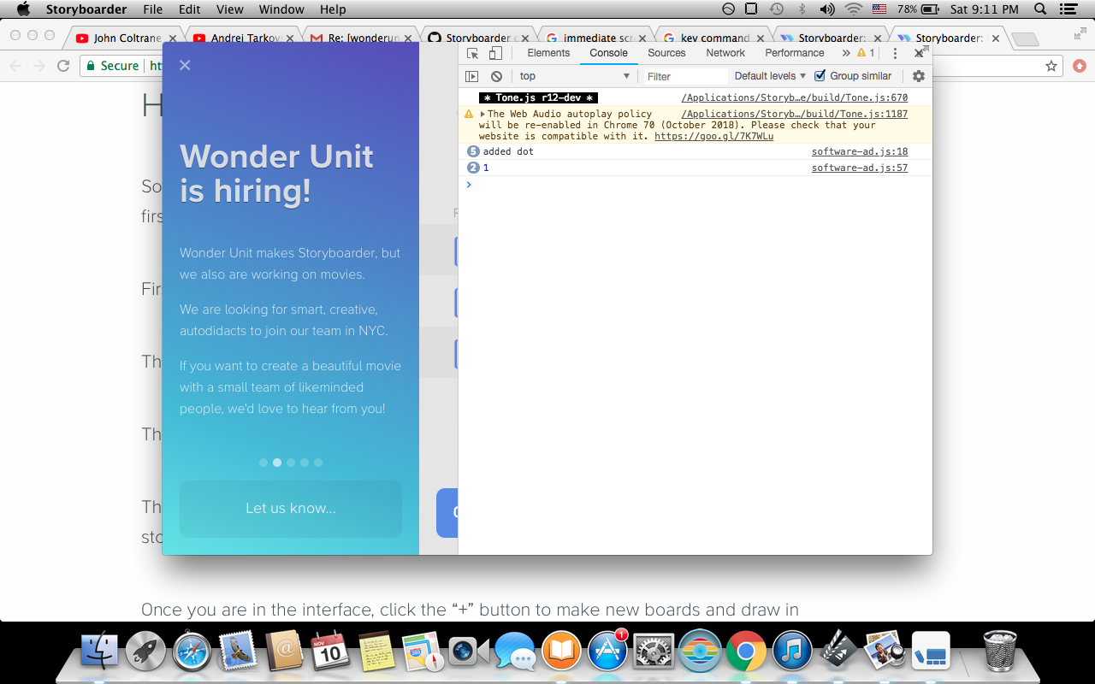Image resolution: width=1095 pixels, height=684 pixels.
Task: Switch to the Sources tab
Action: (x=666, y=53)
